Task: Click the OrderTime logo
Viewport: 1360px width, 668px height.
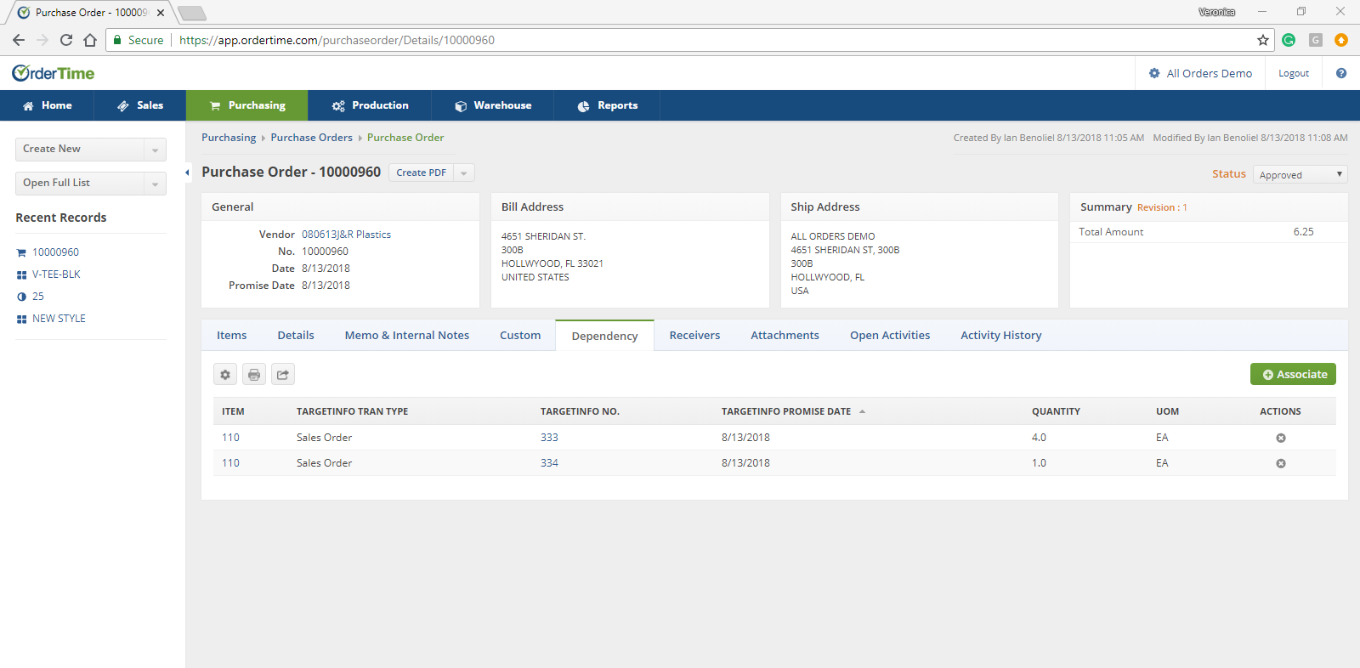Action: tap(53, 73)
